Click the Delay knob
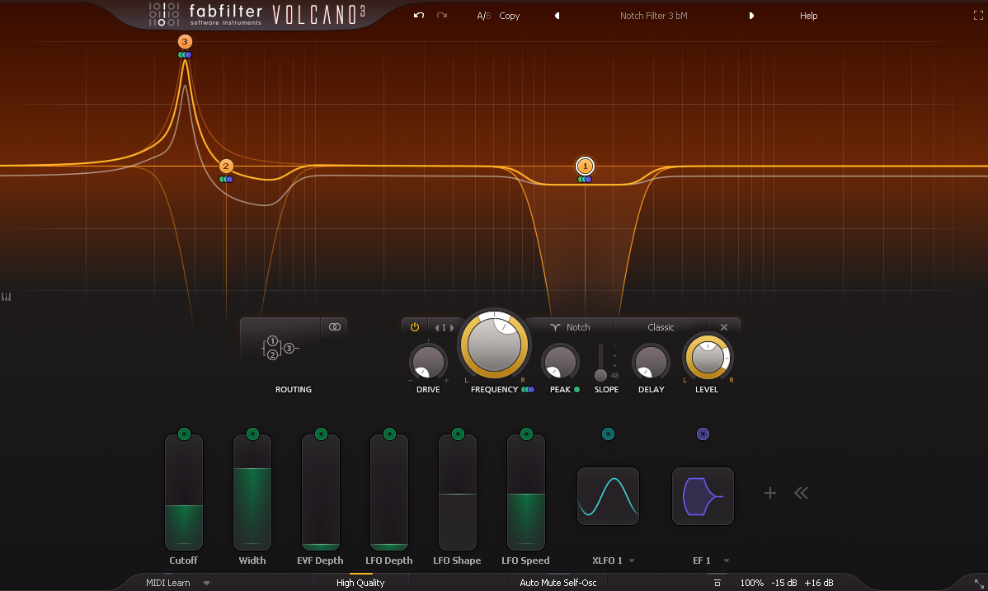 click(x=651, y=363)
